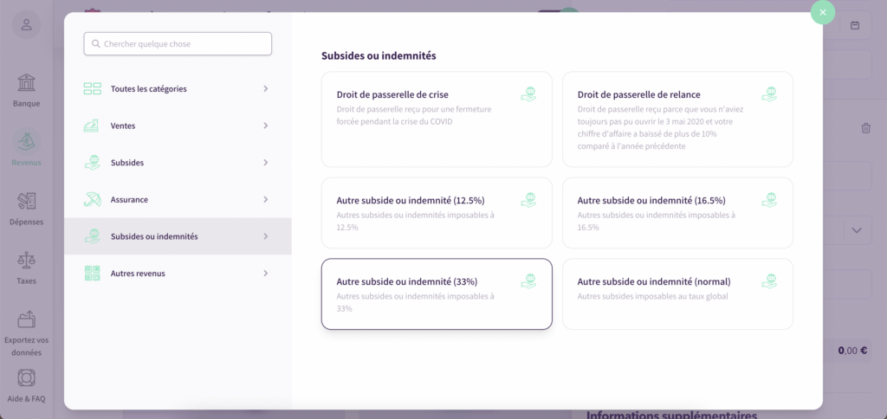Go to Dépenses in the sidebar
The image size is (887, 419).
pos(26,202)
